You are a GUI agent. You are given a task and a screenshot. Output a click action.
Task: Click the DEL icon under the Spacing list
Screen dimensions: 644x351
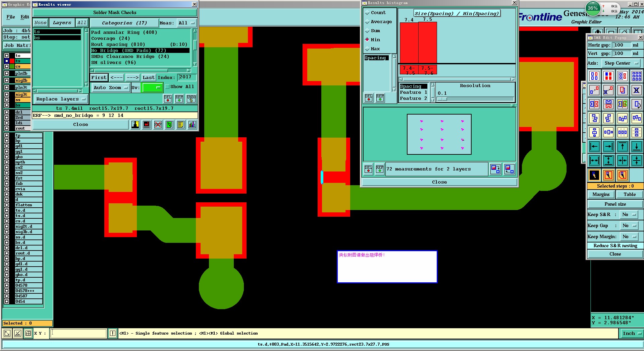tap(369, 97)
